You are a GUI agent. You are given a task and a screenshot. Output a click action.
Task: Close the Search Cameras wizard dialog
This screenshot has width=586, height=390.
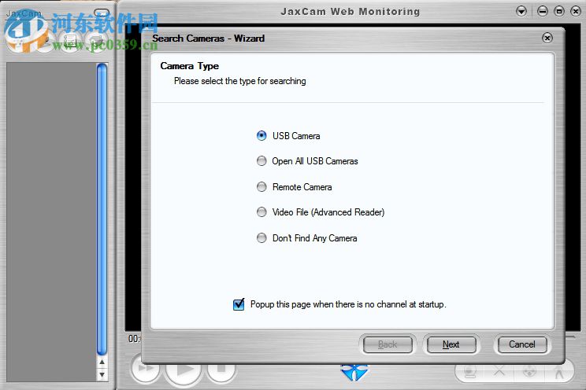click(547, 38)
